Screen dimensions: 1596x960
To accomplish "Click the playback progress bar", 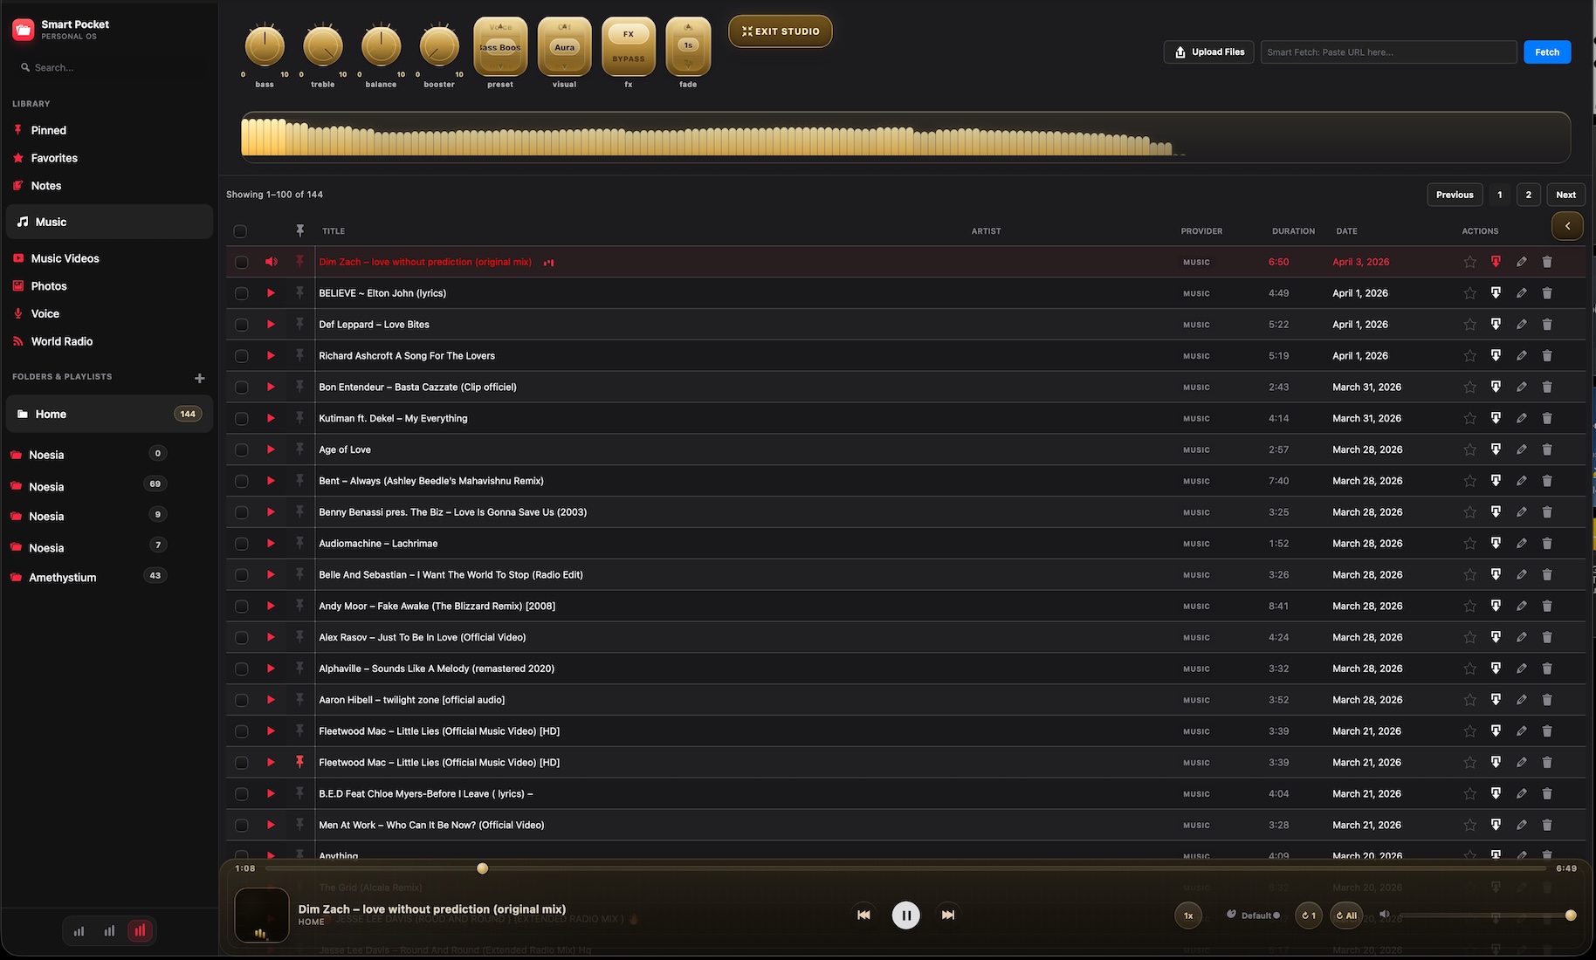I will 905,868.
